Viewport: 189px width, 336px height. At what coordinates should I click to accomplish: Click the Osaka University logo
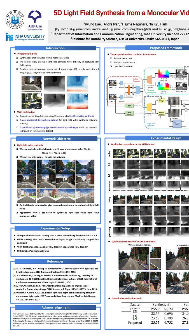coord(35,20)
